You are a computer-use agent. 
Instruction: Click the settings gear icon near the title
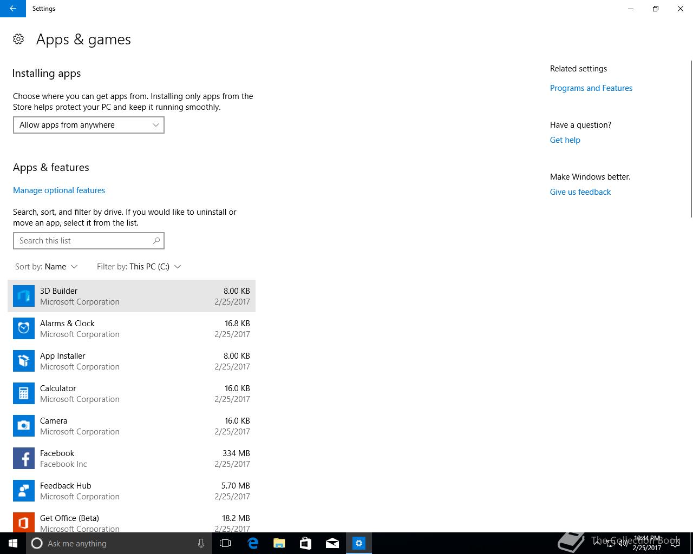point(18,39)
